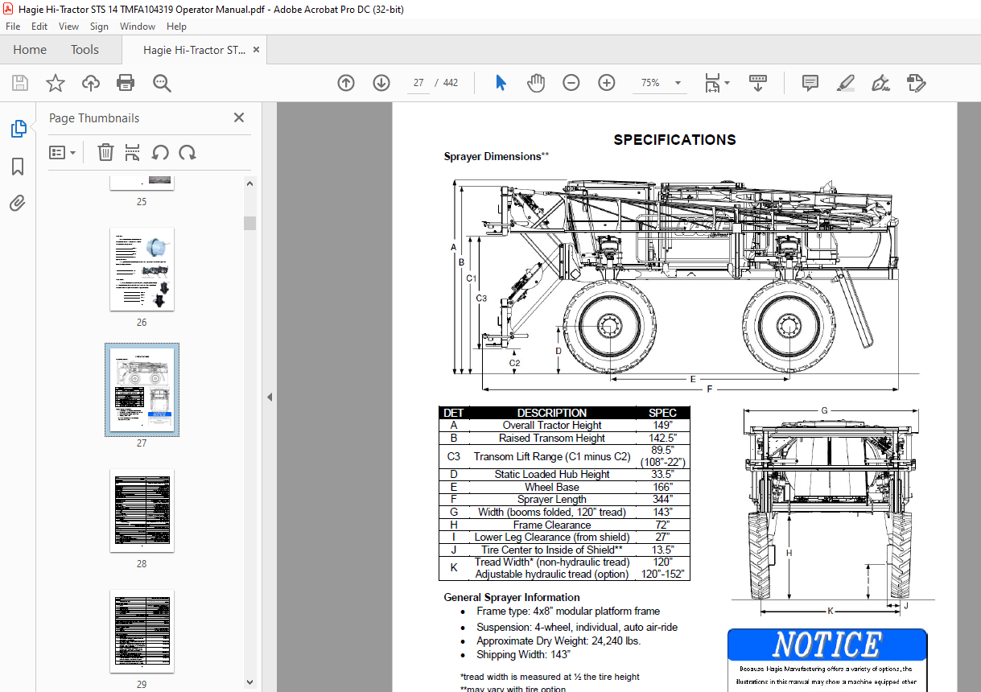Zoom in with the plus button
This screenshot has height=692, width=981.
607,83
